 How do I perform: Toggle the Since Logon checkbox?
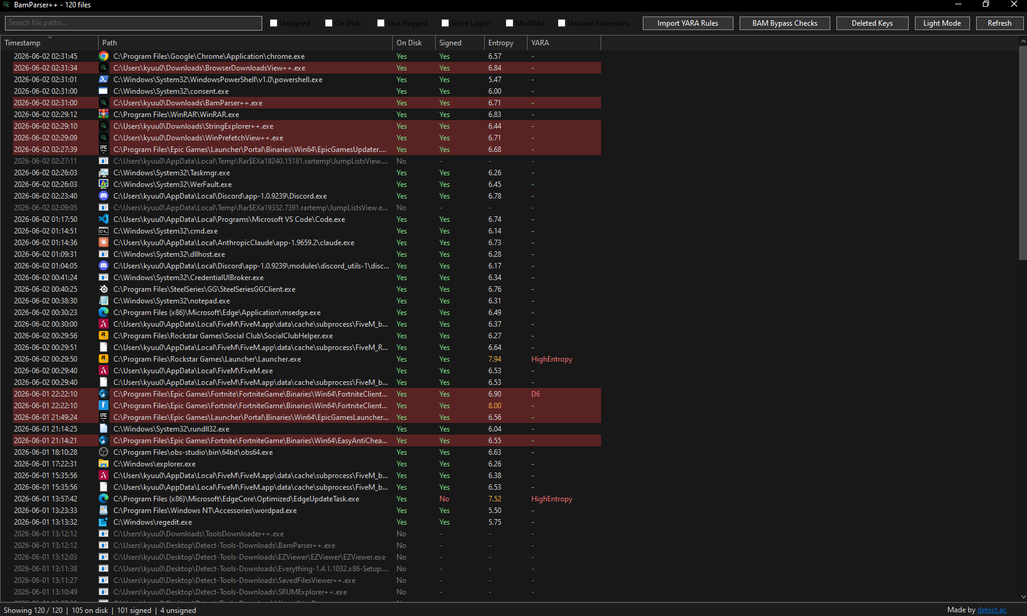(x=445, y=23)
